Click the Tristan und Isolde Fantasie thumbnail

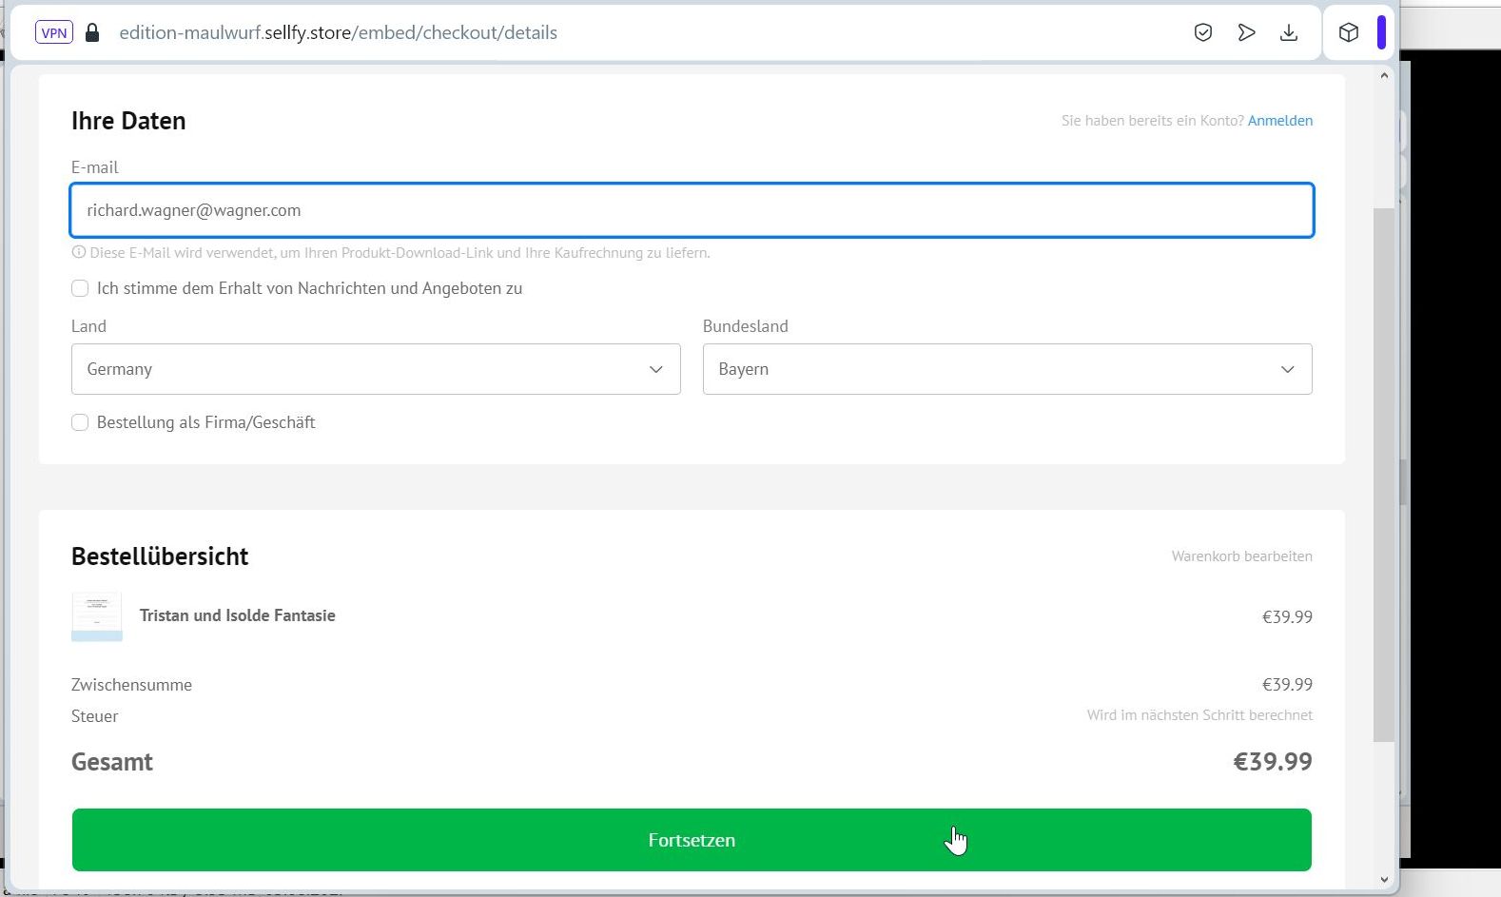(97, 616)
